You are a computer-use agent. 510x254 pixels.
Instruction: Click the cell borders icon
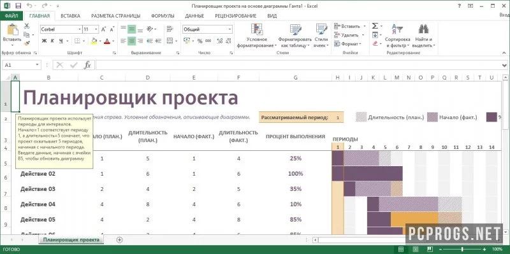coord(77,41)
